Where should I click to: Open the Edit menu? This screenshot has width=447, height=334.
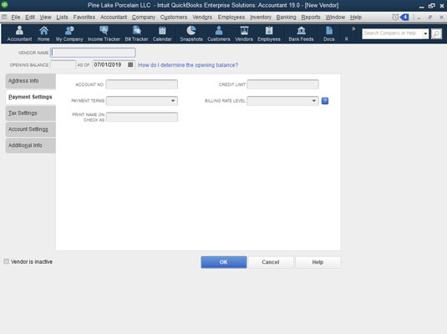point(30,17)
